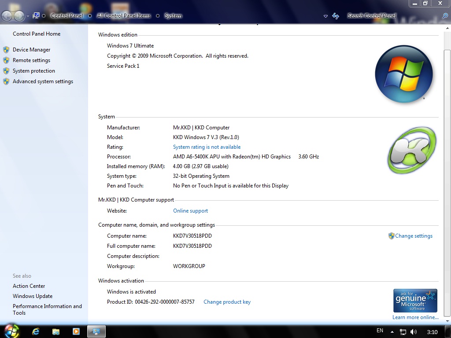
Task: Click the AMD A6-5400K processor text
Action: (x=232, y=157)
